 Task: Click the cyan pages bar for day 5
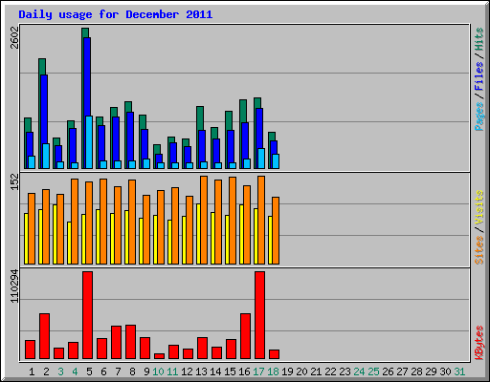[x=89, y=142]
